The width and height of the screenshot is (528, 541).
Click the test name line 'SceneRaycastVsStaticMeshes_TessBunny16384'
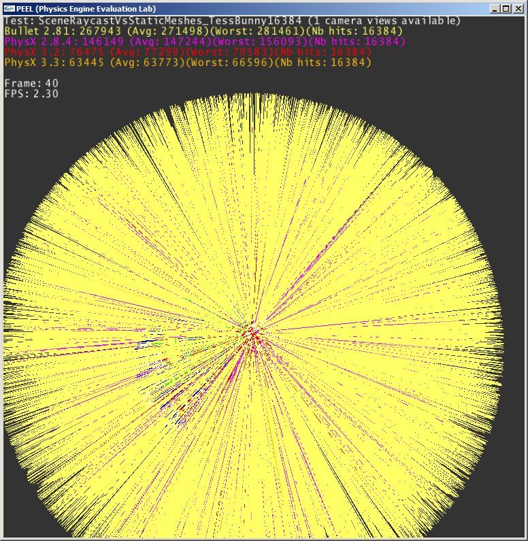coord(169,20)
